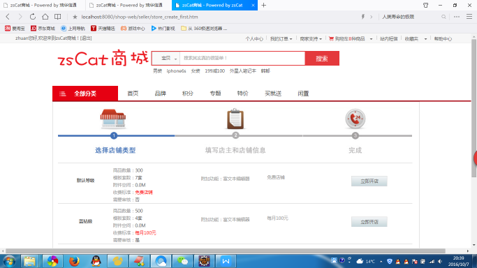
Task: Open the browser hamburger menu
Action: coord(469,17)
